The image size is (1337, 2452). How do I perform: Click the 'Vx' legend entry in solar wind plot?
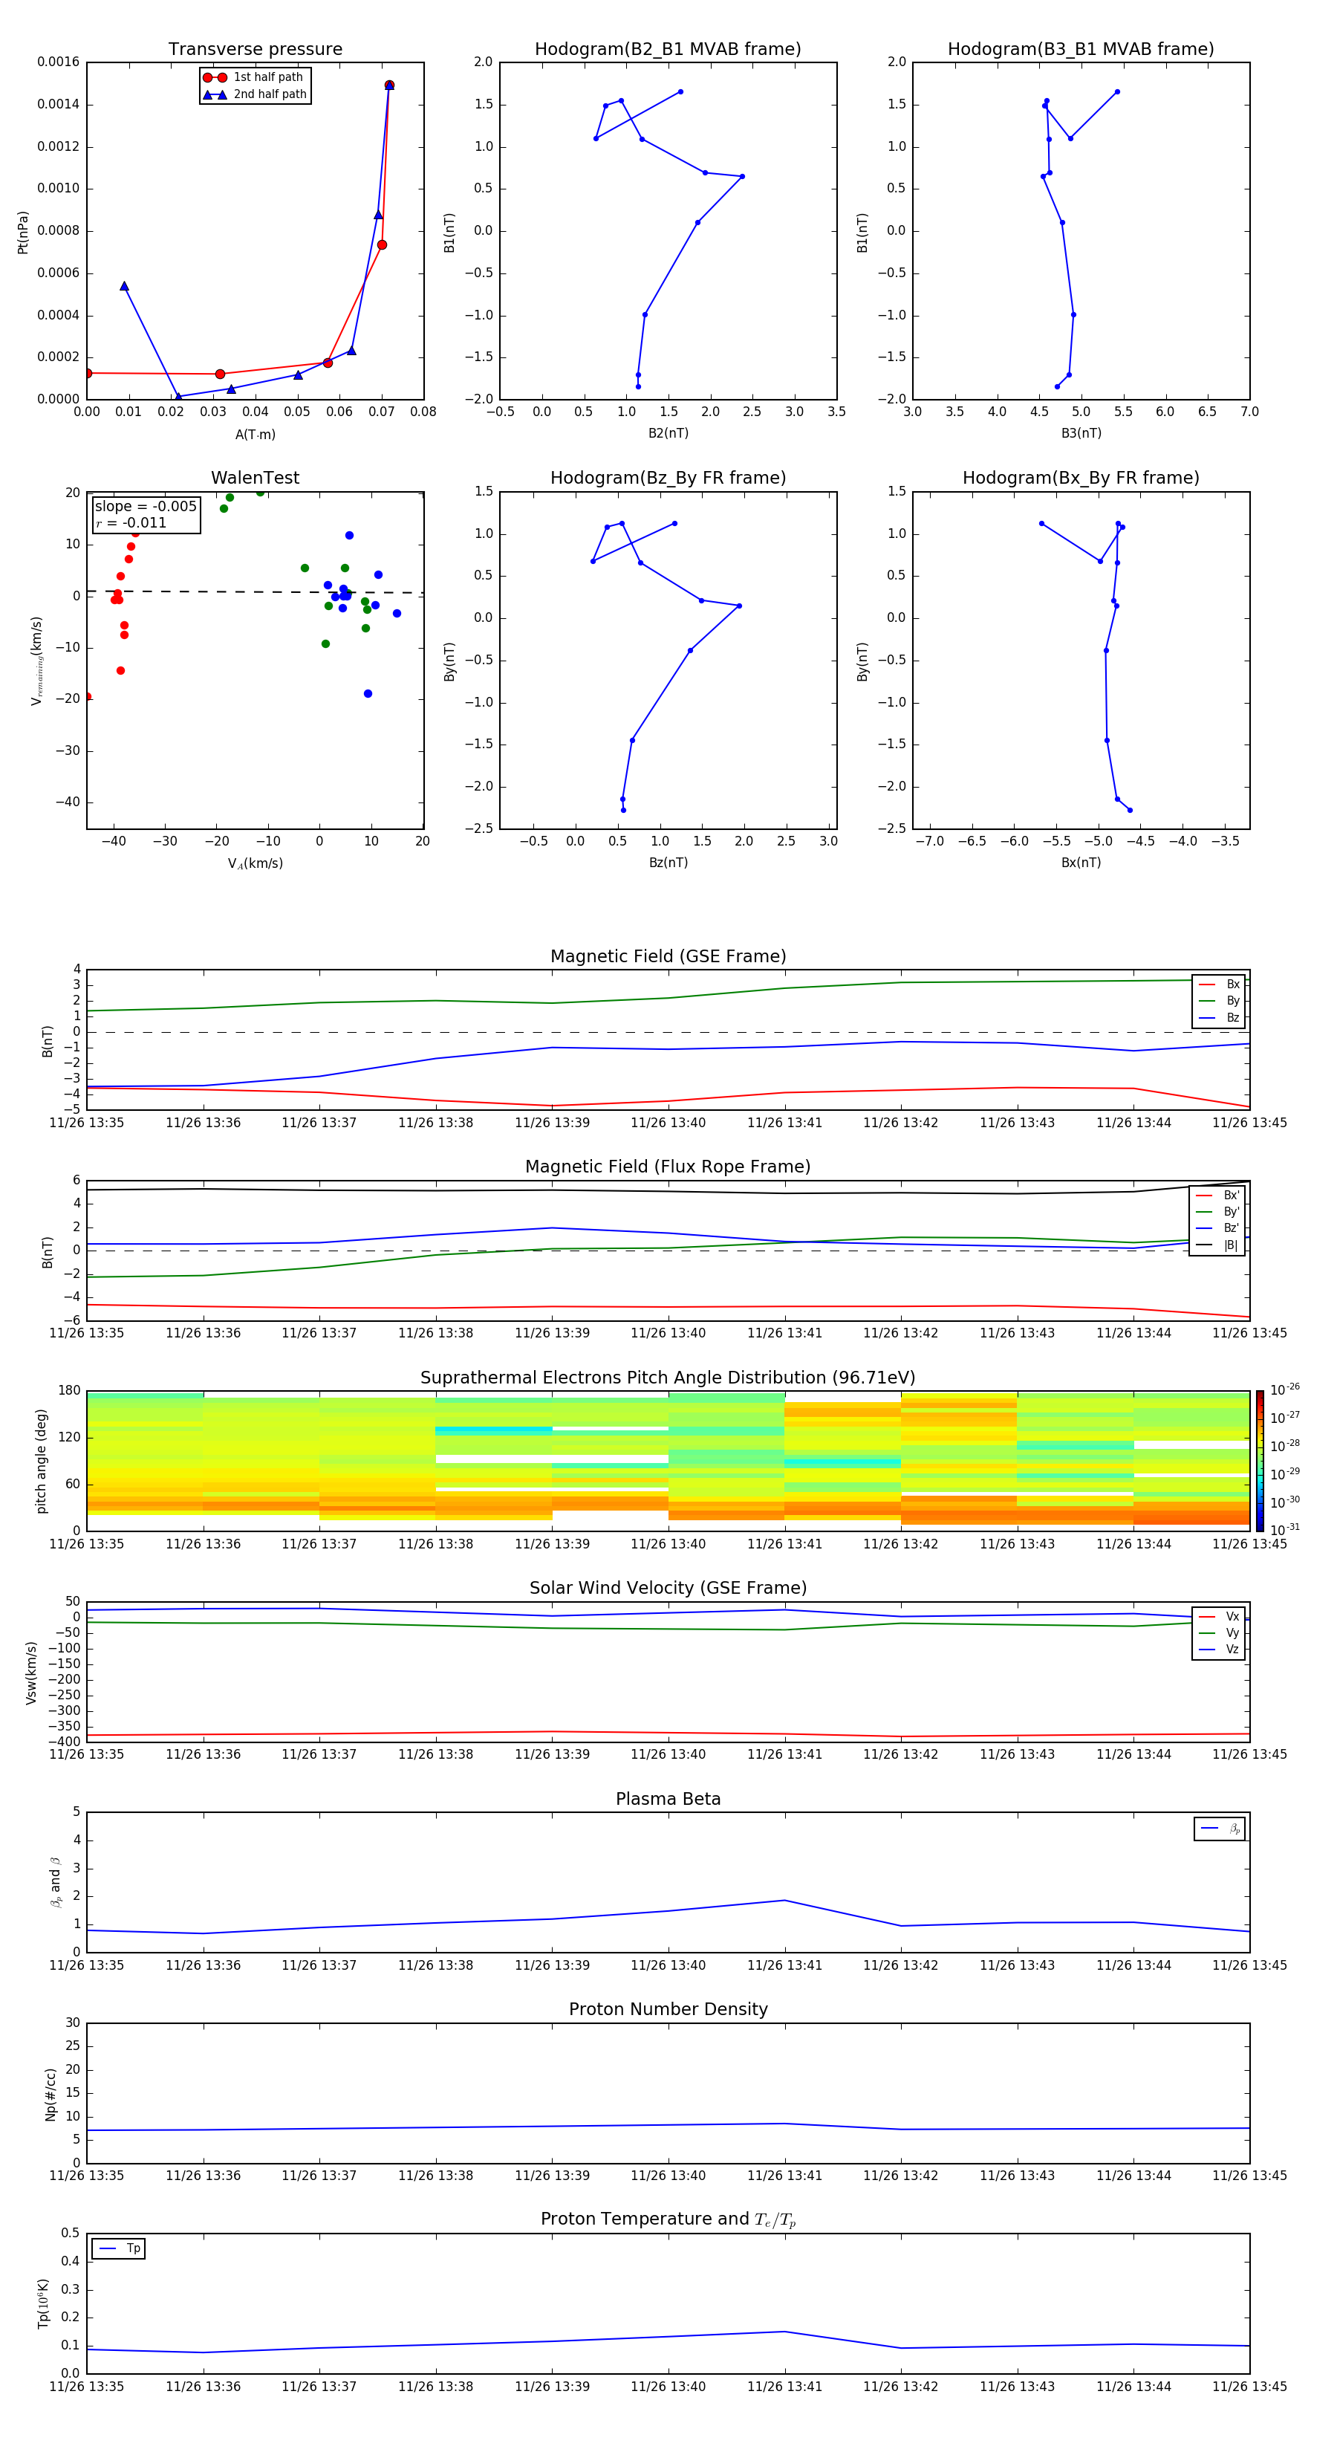tap(1219, 1616)
